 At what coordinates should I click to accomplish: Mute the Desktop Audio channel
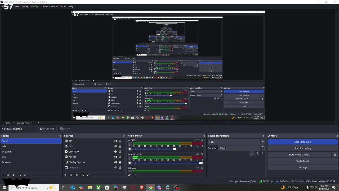[130, 163]
